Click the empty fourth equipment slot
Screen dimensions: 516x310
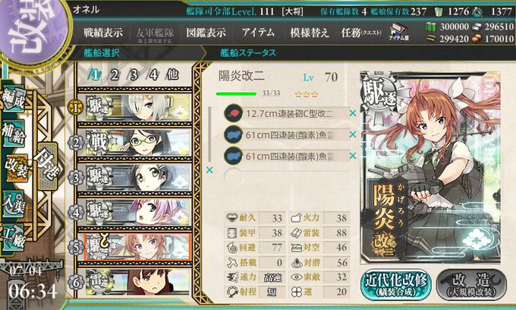coord(286,176)
